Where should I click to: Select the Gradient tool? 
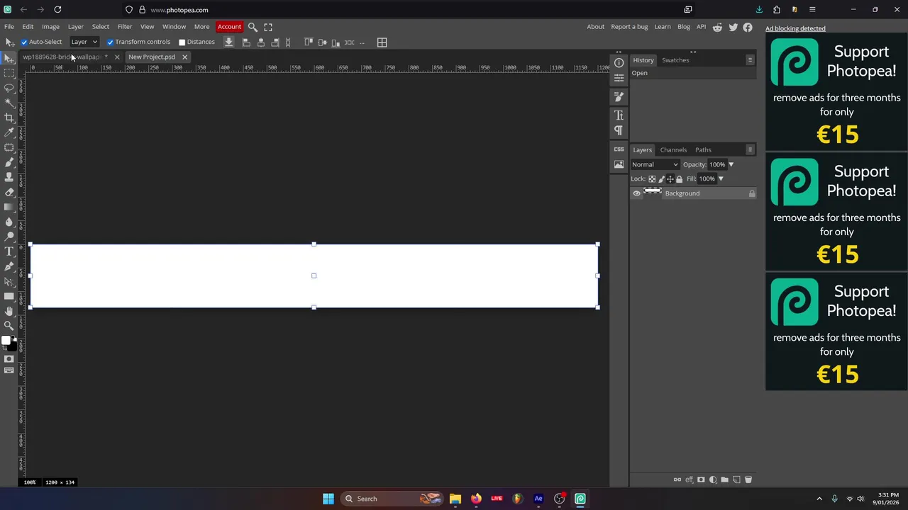click(9, 207)
